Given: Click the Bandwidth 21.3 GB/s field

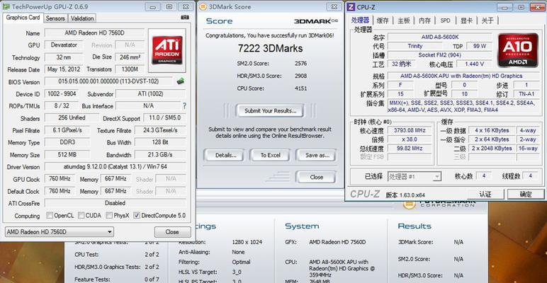Looking at the screenshot, I should pos(160,154).
